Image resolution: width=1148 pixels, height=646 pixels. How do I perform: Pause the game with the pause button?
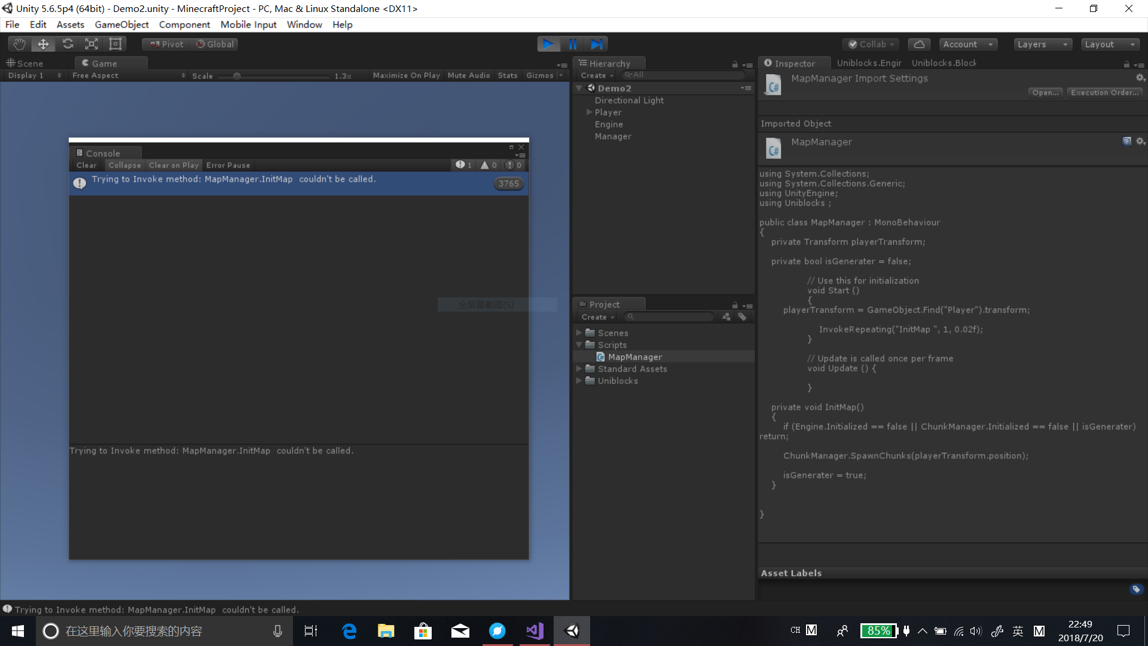click(573, 44)
